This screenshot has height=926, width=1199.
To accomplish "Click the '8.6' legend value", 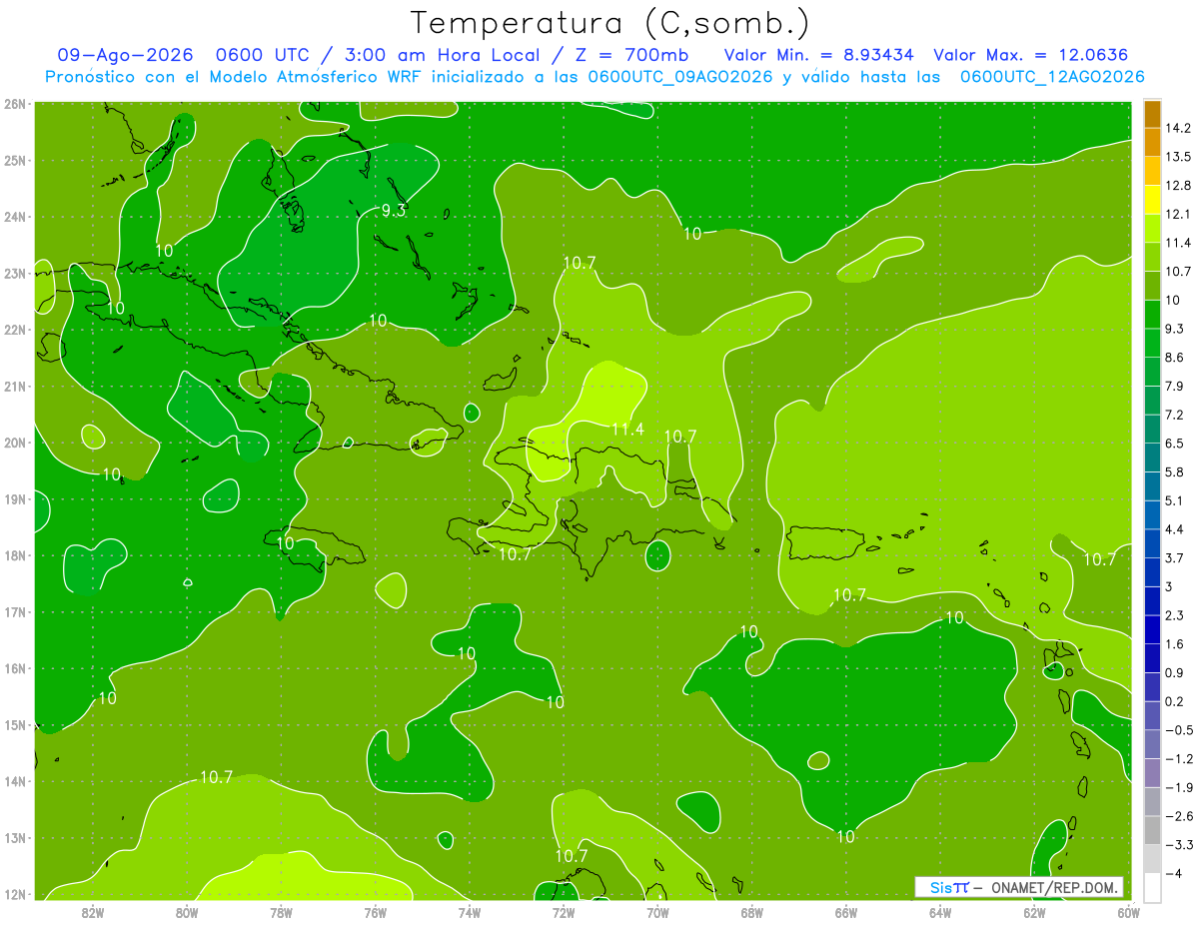I will 1175,358.
